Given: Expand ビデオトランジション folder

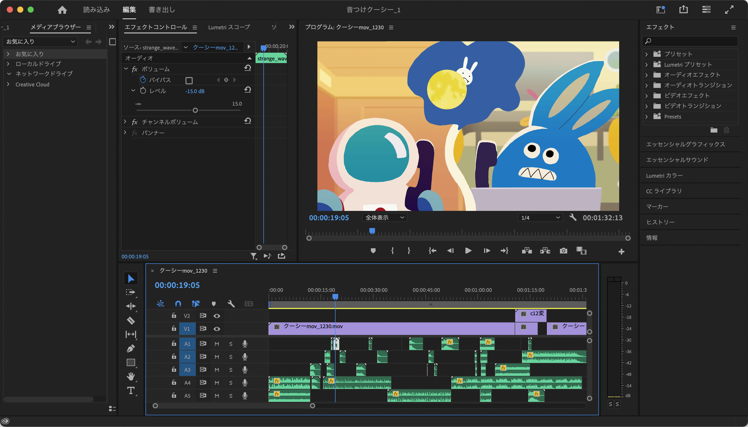Looking at the screenshot, I should 646,106.
